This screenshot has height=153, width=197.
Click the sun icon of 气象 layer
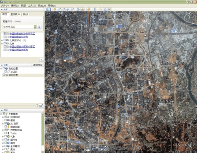(x=8, y=136)
